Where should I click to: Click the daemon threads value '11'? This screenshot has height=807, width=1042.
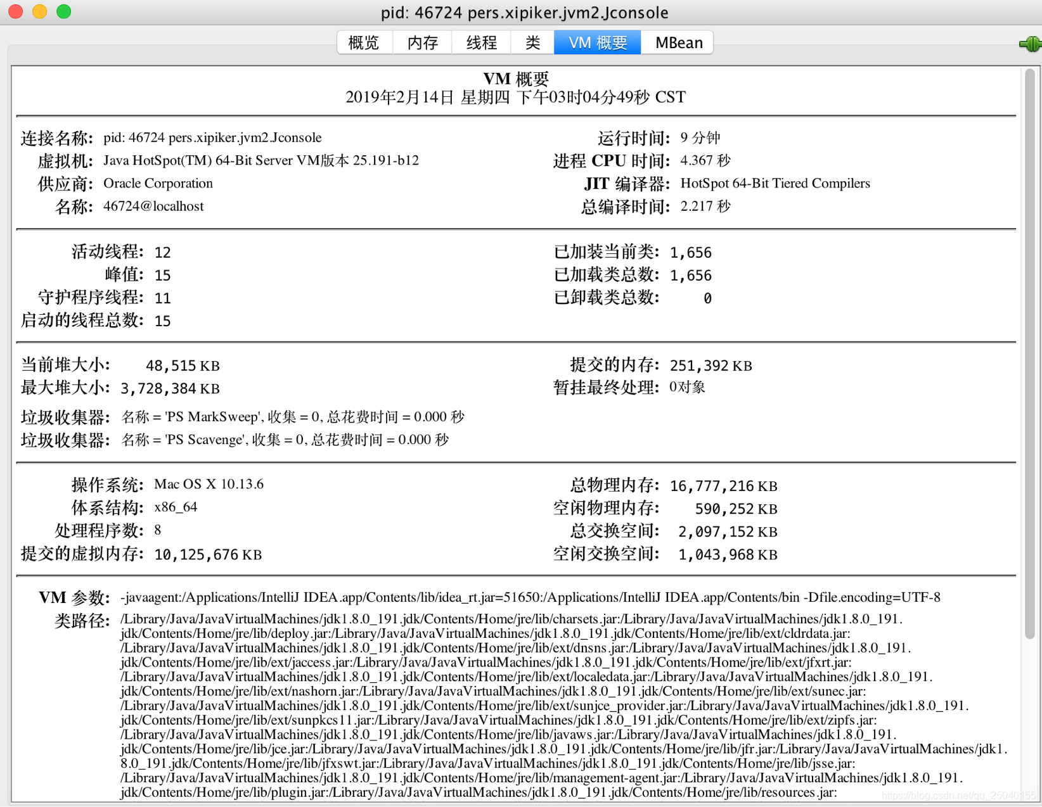coord(163,298)
